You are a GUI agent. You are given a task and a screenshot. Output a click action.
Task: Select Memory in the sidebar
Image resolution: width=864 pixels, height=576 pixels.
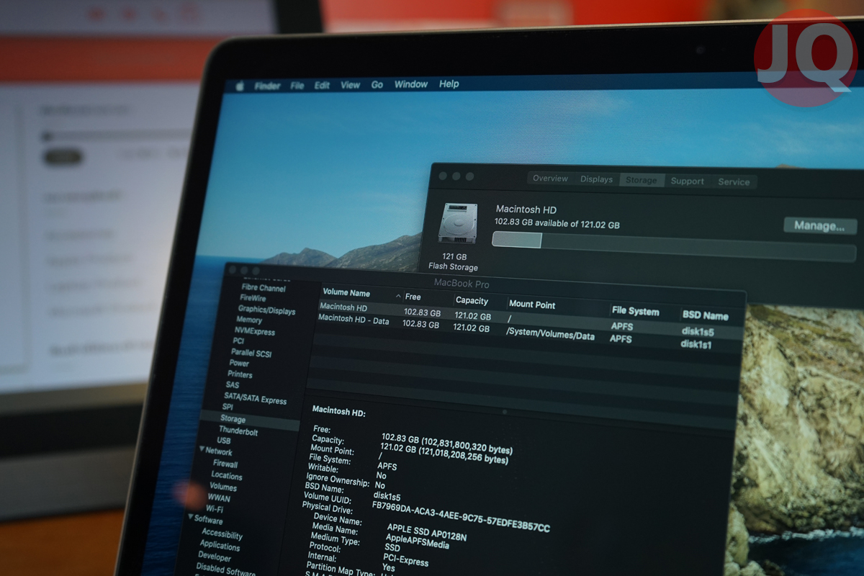(249, 320)
